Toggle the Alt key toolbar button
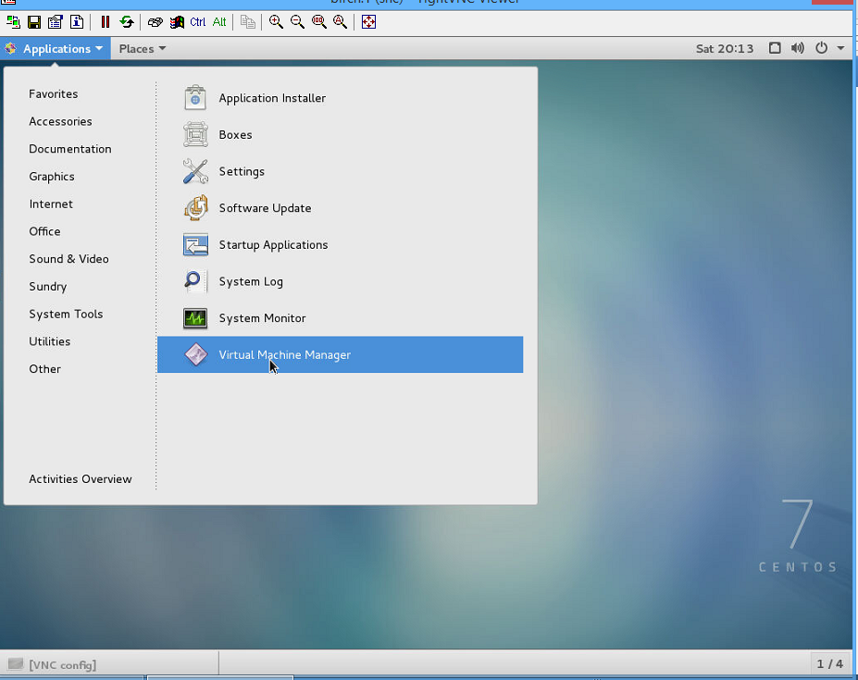Screen dimensions: 858x680 pos(219,22)
